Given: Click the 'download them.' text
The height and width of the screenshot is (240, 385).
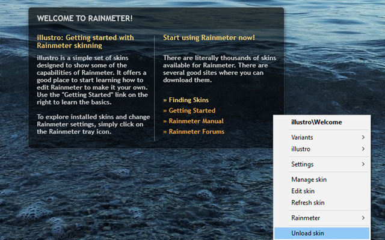Looking at the screenshot, I should point(187,80).
